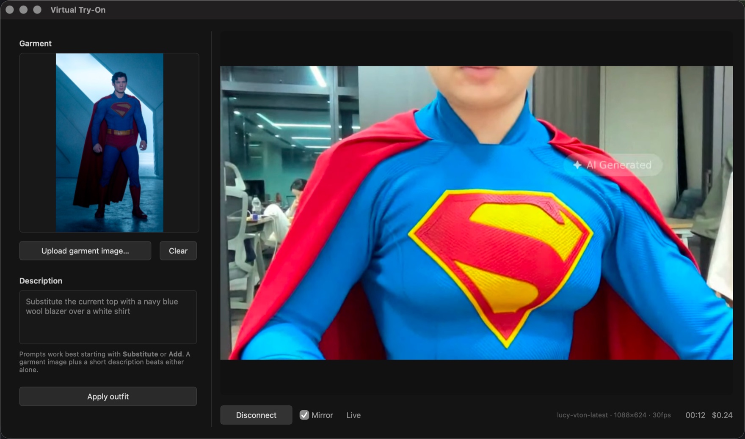745x439 pixels.
Task: Clear the uploaded garment image
Action: click(178, 251)
